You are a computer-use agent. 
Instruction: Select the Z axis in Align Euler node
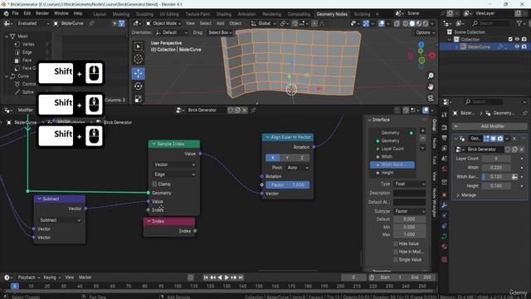click(302, 158)
